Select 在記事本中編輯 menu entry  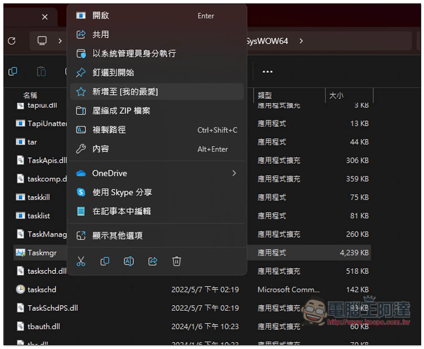157,211
